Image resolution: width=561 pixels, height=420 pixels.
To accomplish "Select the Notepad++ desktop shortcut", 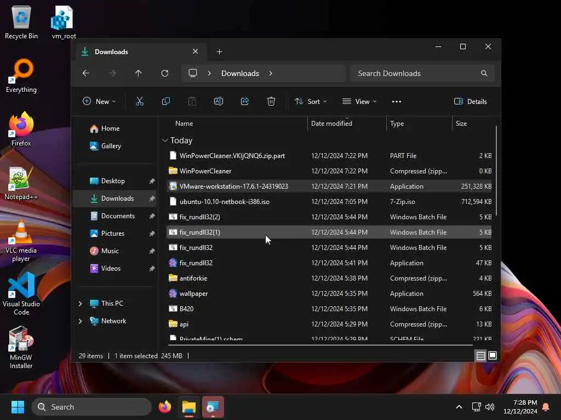I will click(21, 183).
